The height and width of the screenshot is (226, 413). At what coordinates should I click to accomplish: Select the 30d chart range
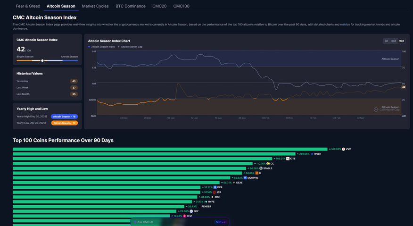pos(393,41)
